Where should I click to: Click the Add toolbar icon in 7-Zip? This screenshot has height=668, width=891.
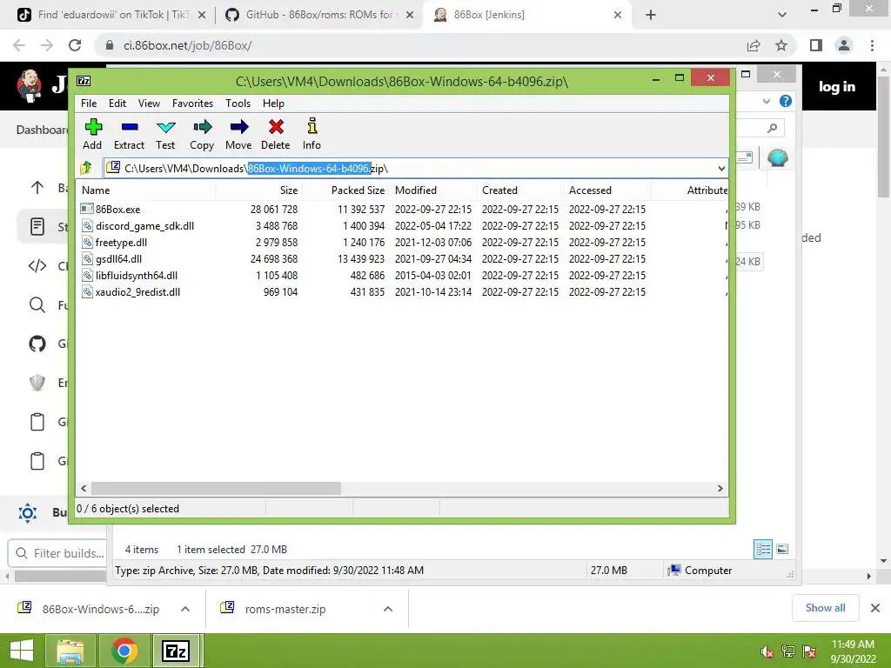[x=92, y=134]
